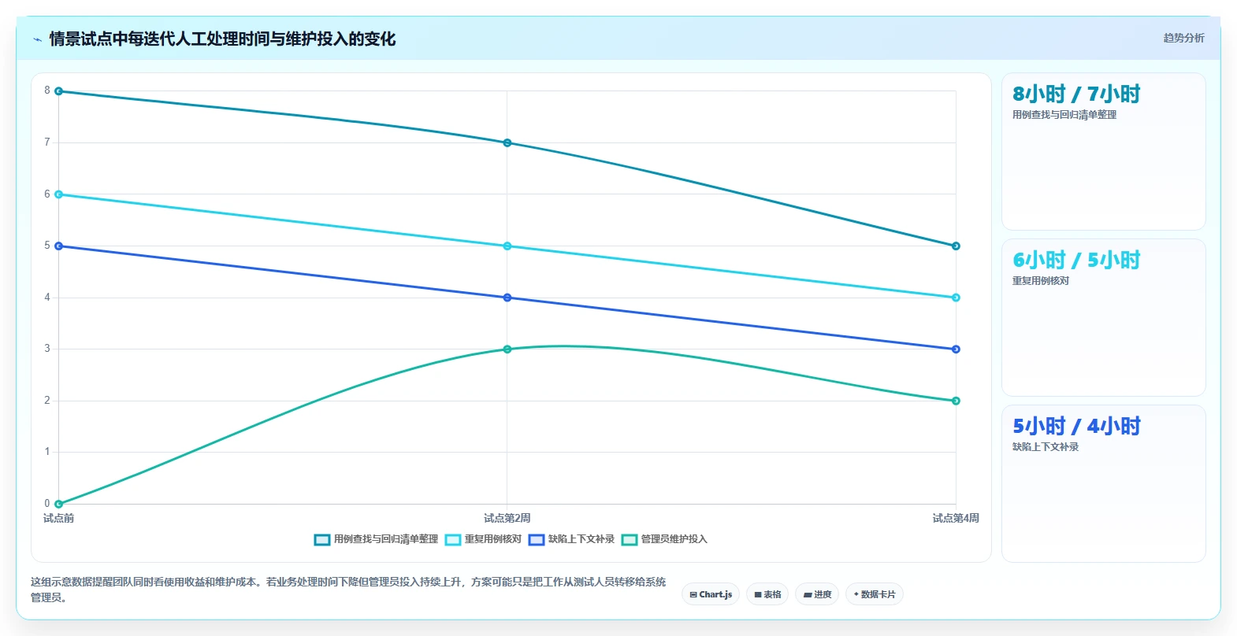Toggle 用例查找与回归清单整理 legend swatch
This screenshot has width=1237, height=636.
pos(321,539)
